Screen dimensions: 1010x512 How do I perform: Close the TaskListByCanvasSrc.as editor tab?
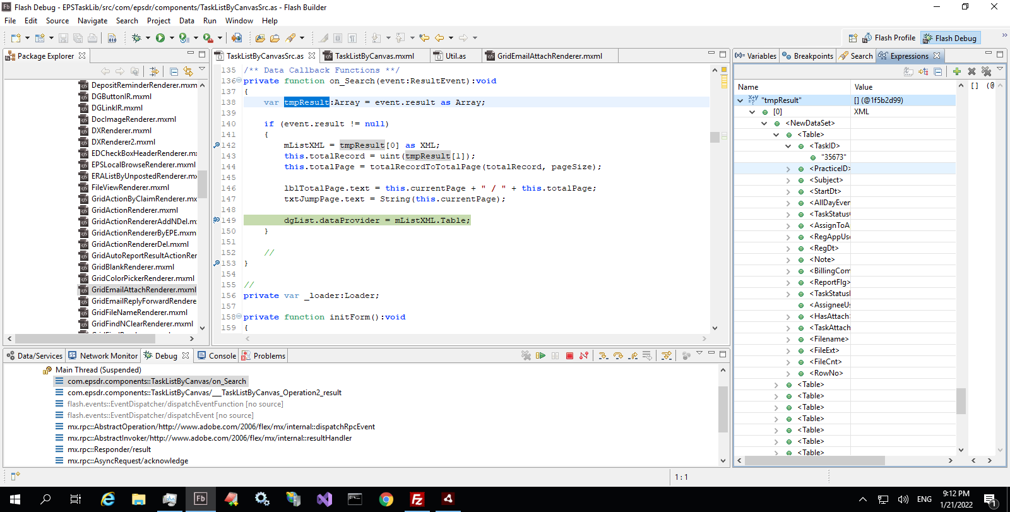(x=312, y=56)
